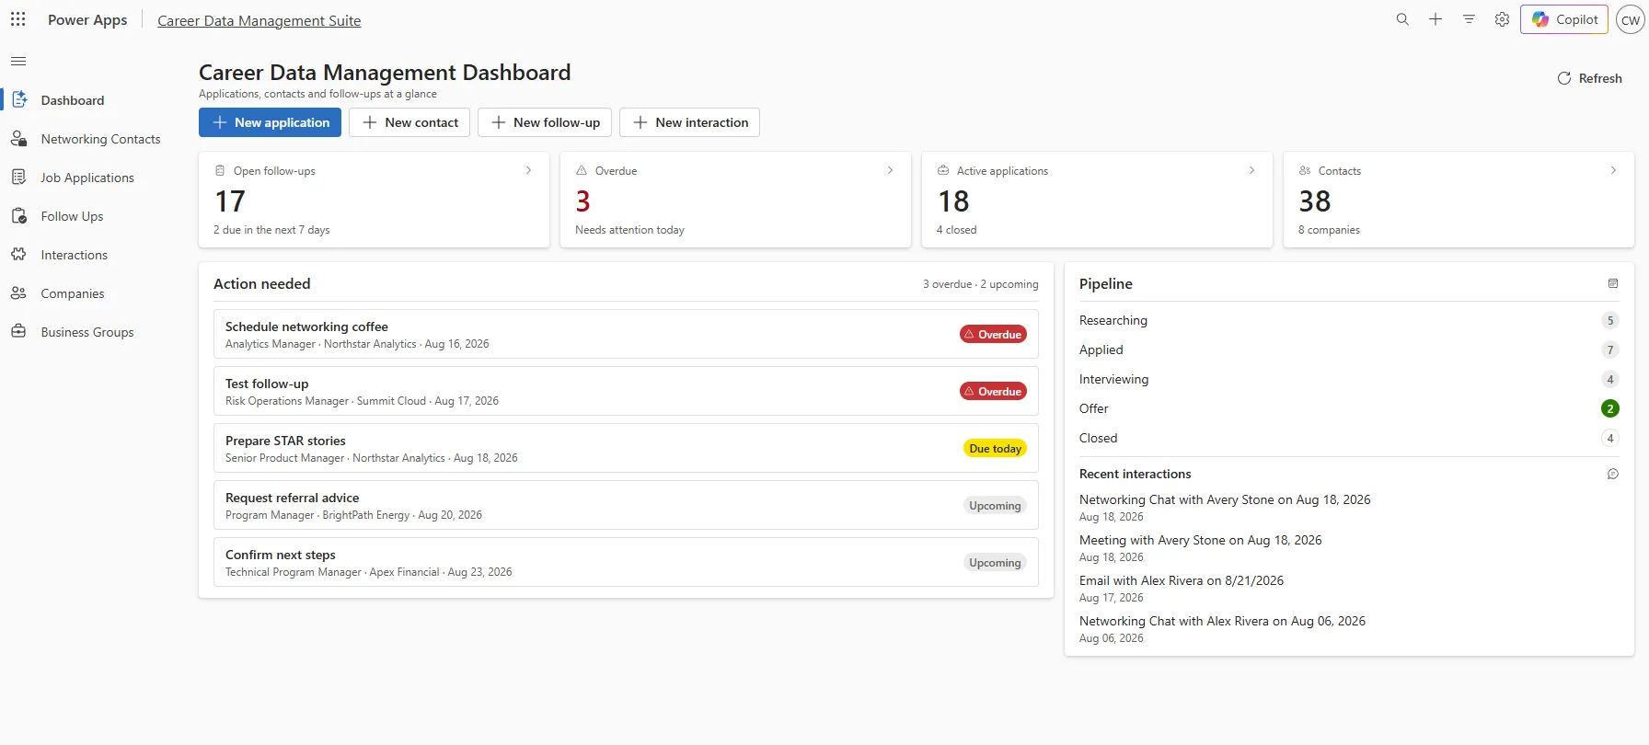Viewport: 1649px width, 745px height.
Task: Expand the Contacts card chevron
Action: click(x=1613, y=170)
